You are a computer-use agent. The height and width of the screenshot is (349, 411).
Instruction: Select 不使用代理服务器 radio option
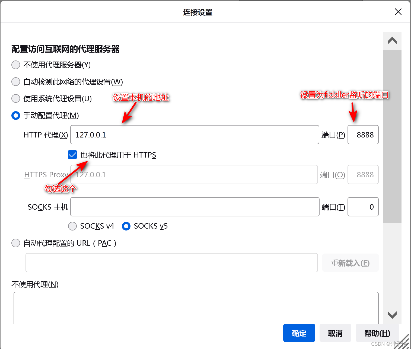click(16, 65)
